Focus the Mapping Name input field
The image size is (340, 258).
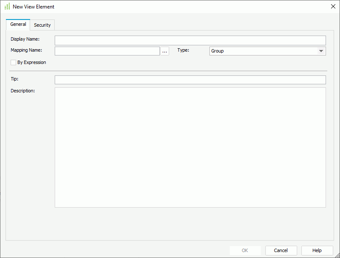coord(107,50)
